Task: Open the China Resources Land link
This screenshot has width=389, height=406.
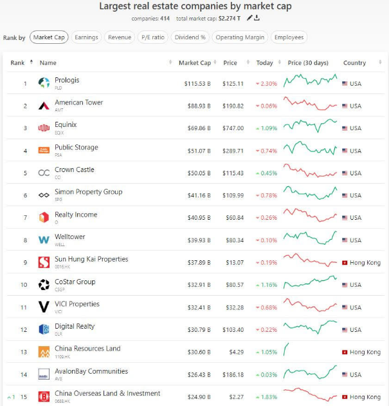Action: point(87,349)
